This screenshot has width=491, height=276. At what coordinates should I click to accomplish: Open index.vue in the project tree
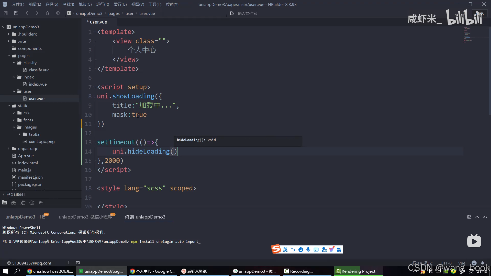[x=38, y=84]
